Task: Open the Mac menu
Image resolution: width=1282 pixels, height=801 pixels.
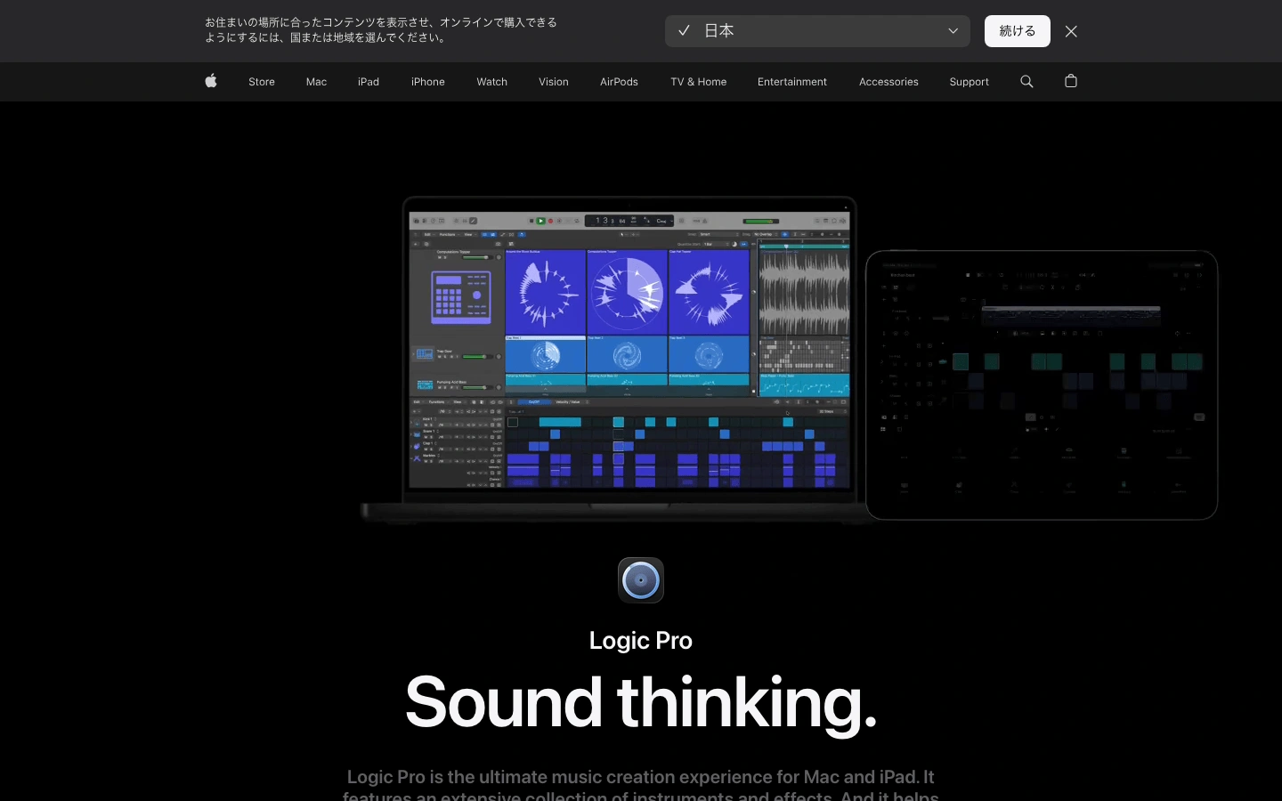Action: pos(316,82)
